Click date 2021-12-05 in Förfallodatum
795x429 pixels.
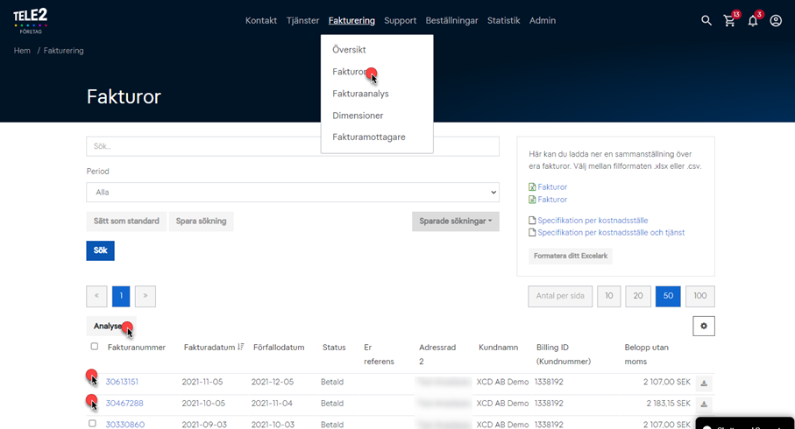(x=273, y=382)
